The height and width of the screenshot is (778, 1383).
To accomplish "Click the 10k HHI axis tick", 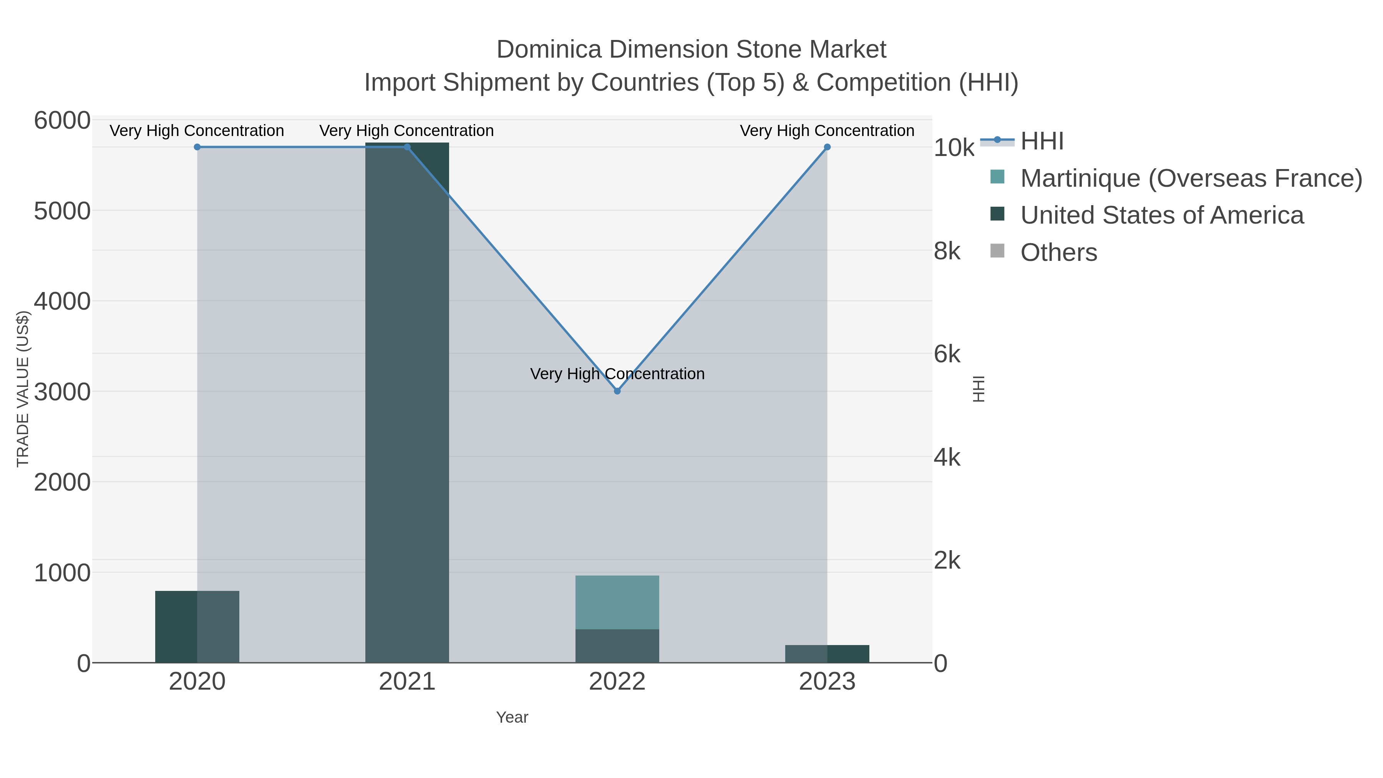I will coord(954,148).
